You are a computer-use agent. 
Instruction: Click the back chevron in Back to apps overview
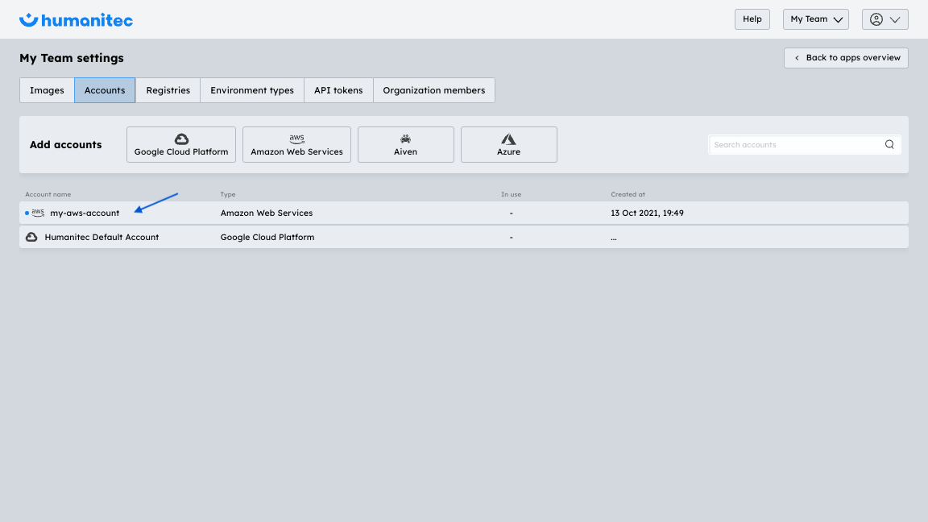[x=797, y=57]
